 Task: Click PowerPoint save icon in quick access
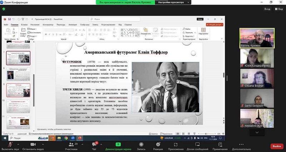[x=9, y=19]
